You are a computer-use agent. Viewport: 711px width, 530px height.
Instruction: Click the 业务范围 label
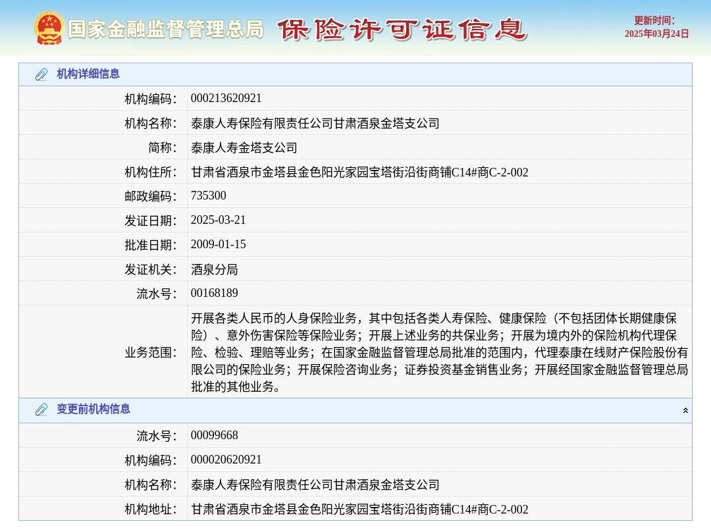coord(151,352)
